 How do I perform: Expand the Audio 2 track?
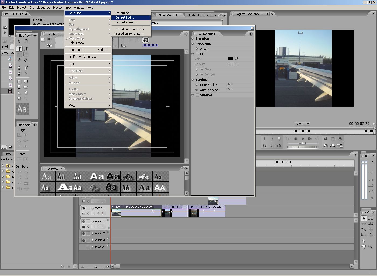(93, 233)
